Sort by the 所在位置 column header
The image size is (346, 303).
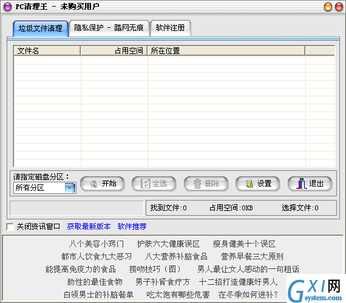pos(226,51)
